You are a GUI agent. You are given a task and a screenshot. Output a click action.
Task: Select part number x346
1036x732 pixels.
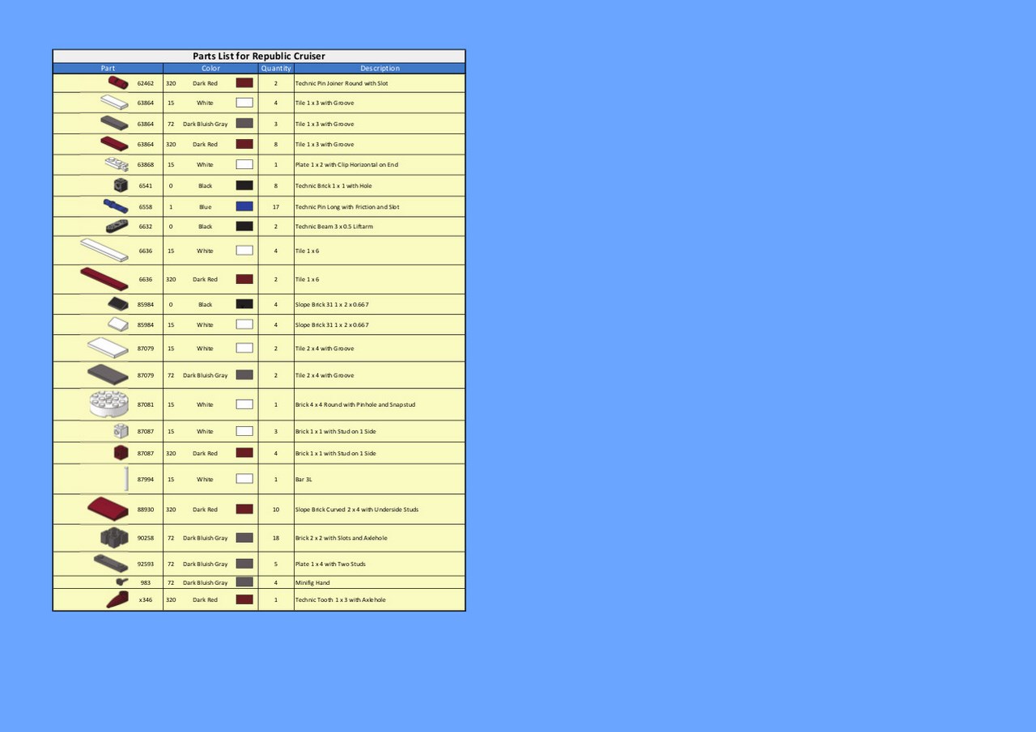[146, 599]
